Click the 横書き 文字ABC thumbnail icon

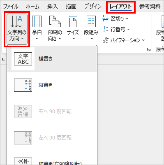click(23, 59)
